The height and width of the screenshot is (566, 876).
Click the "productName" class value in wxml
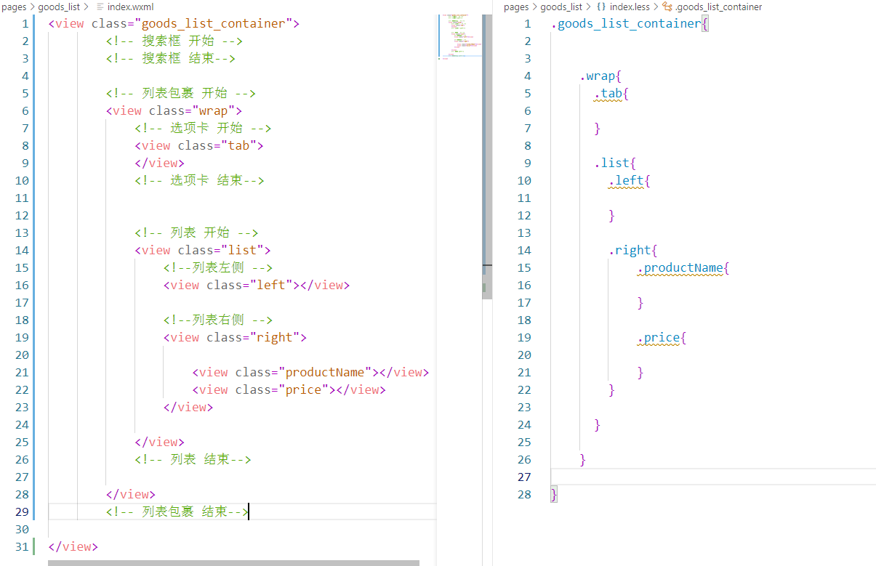pyautogui.click(x=325, y=372)
